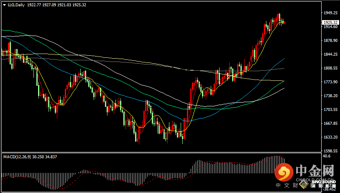Image resolution: width=340 pixels, height=193 pixels.
Task: Select the open price value 1922.77
Action: click(x=34, y=5)
